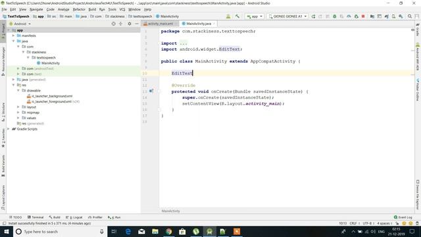Open the Resource Manager side panel

click(3, 61)
